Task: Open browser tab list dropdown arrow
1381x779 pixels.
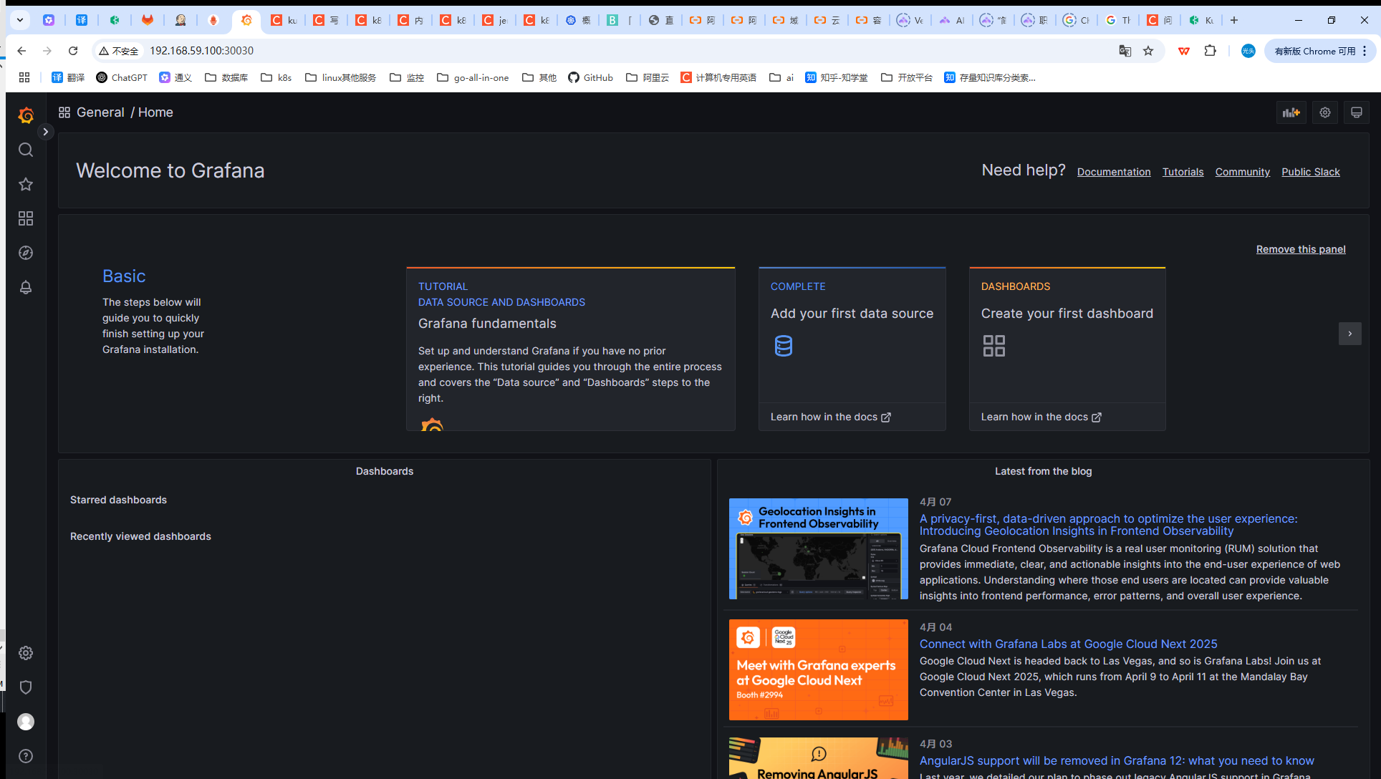Action: point(20,20)
